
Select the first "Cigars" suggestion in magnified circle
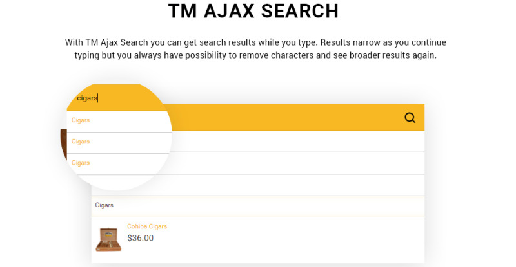tap(81, 120)
